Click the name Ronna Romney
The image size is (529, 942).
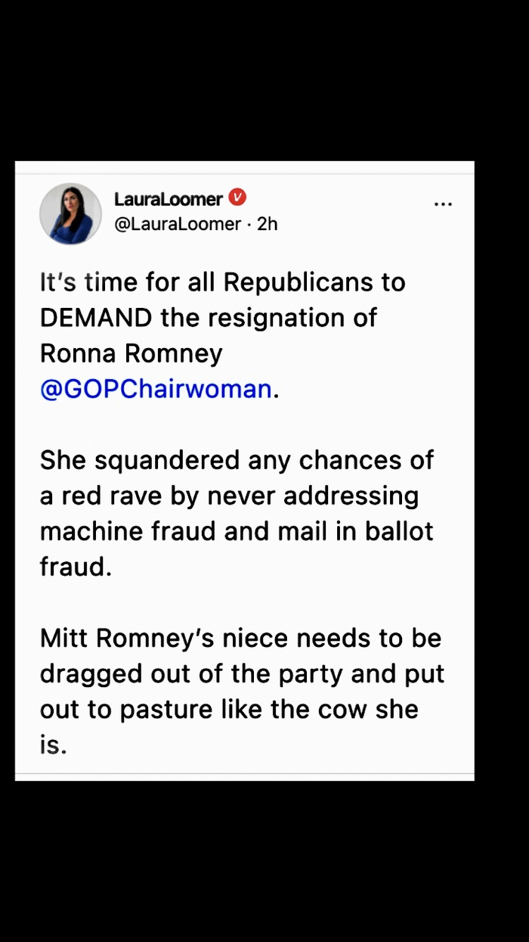pos(131,353)
